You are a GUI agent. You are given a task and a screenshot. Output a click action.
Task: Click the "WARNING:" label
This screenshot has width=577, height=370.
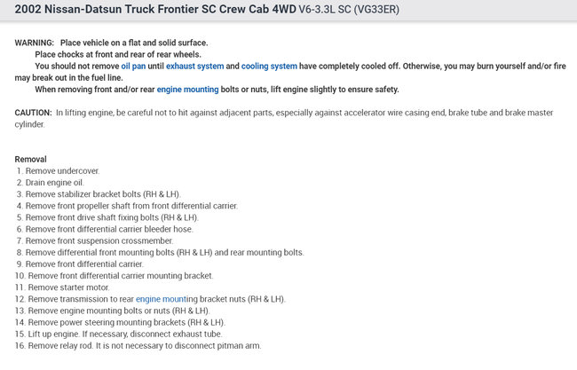coord(34,43)
